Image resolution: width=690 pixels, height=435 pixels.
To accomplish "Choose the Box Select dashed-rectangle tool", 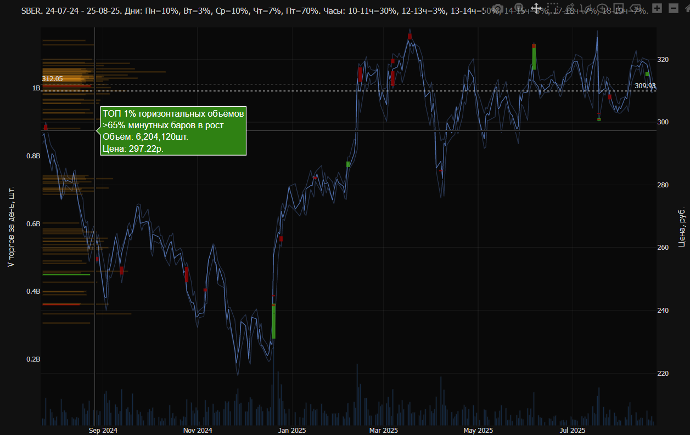I will pos(553,8).
